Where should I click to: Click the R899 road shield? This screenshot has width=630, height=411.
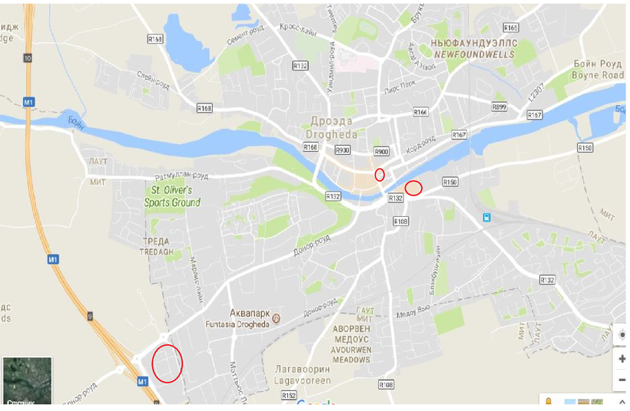tap(499, 107)
